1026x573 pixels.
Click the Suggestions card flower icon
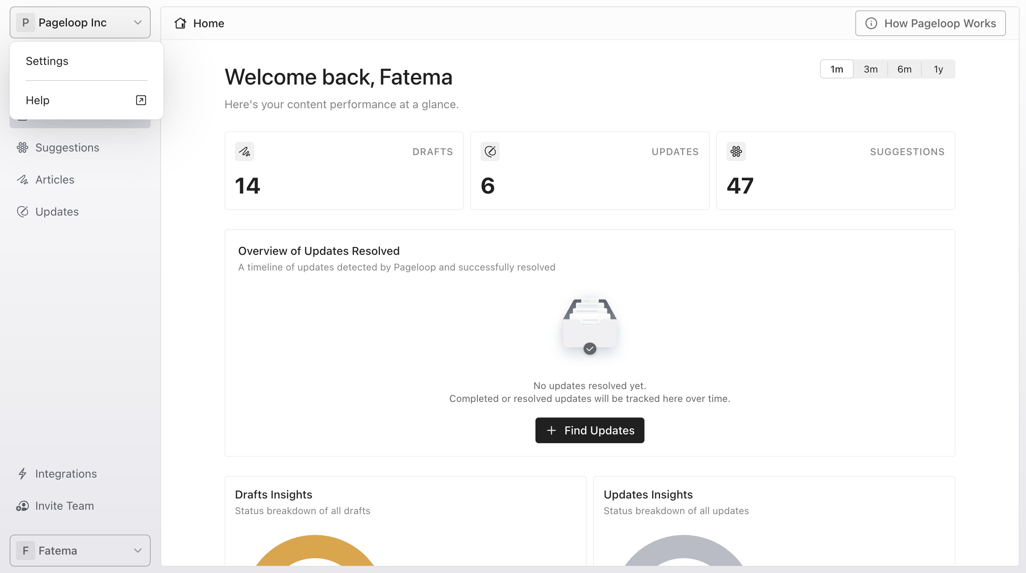(736, 151)
